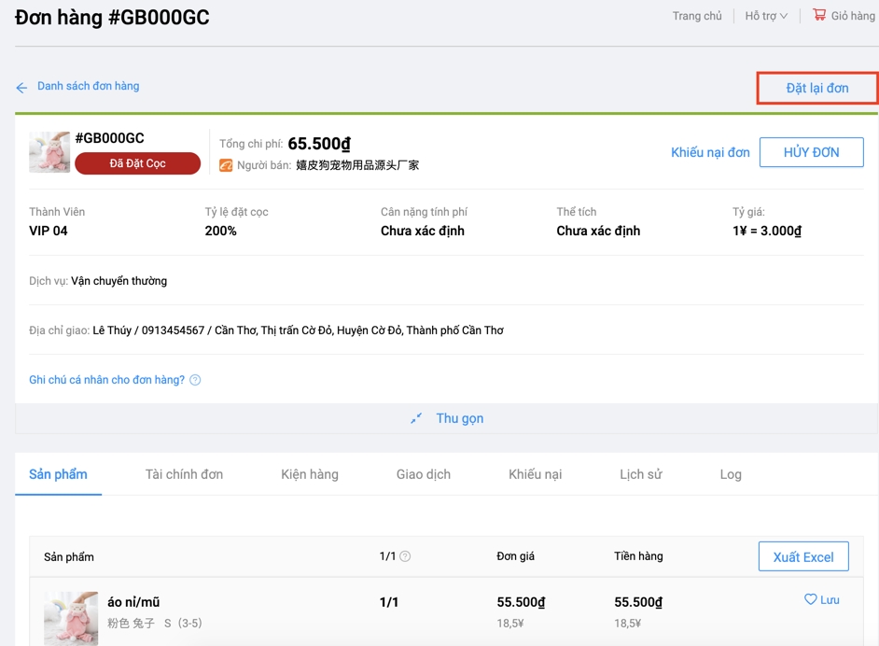Image resolution: width=879 pixels, height=646 pixels.
Task: Select the Giao dịch tab
Action: click(x=424, y=474)
